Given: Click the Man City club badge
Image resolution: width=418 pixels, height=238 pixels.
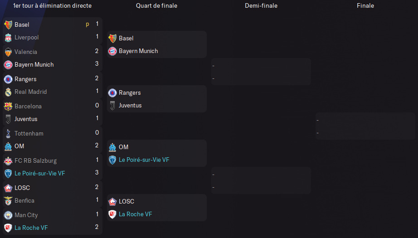Looking at the screenshot, I should coord(8,215).
